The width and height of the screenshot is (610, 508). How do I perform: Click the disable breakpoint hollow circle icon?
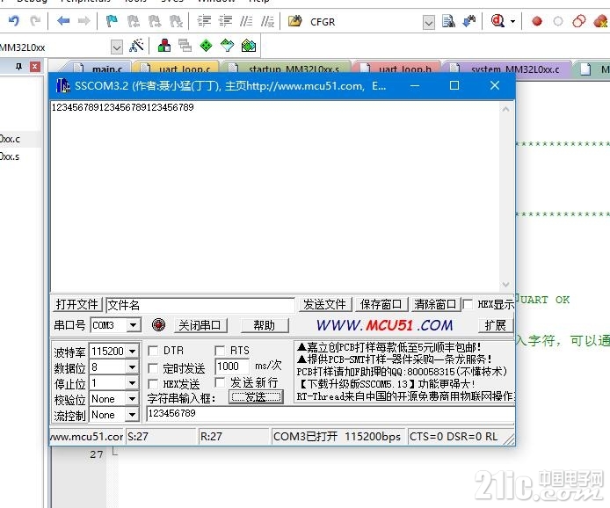pos(558,21)
